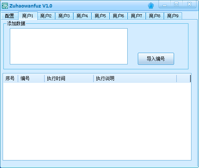Image resolution: width=199 pixels, height=168 pixels.
Task: Click the blue shirt skin icon
Action: [x=151, y=6]
